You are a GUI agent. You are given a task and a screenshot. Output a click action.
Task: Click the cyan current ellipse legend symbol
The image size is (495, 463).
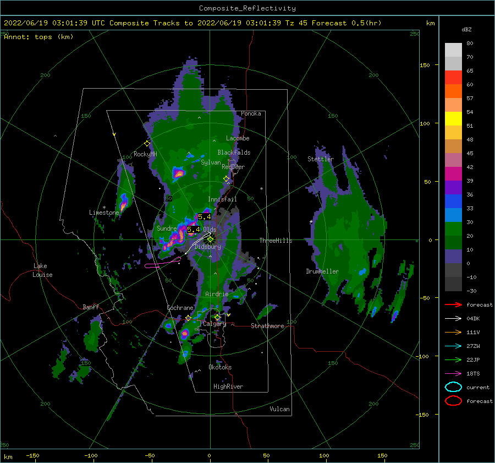click(453, 387)
